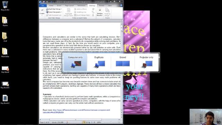
Task: Switch to the References tab
Action: click(82, 6)
